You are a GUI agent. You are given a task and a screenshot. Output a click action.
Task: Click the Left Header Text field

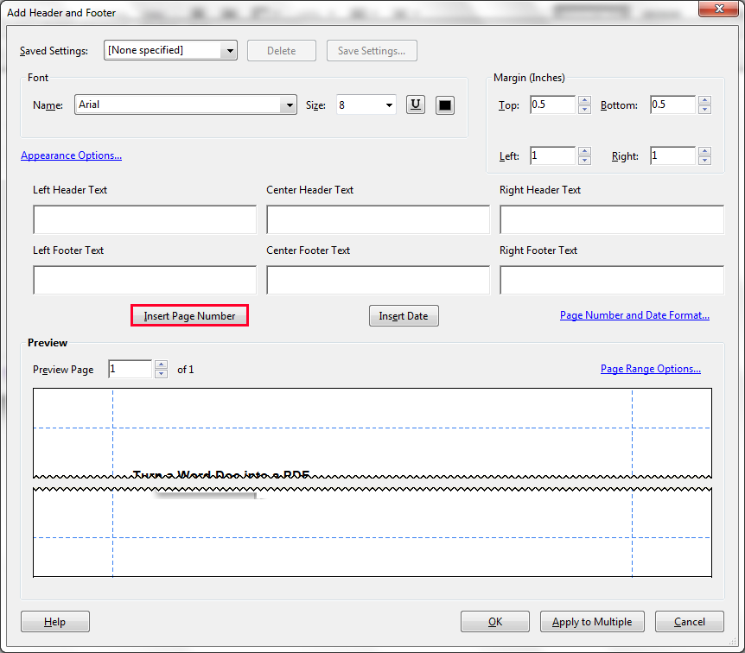tap(144, 219)
